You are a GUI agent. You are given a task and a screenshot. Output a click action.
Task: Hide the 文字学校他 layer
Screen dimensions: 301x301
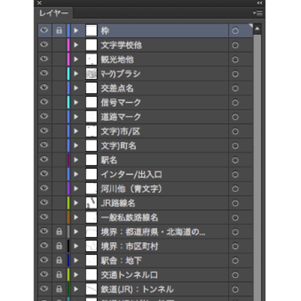click(44, 44)
